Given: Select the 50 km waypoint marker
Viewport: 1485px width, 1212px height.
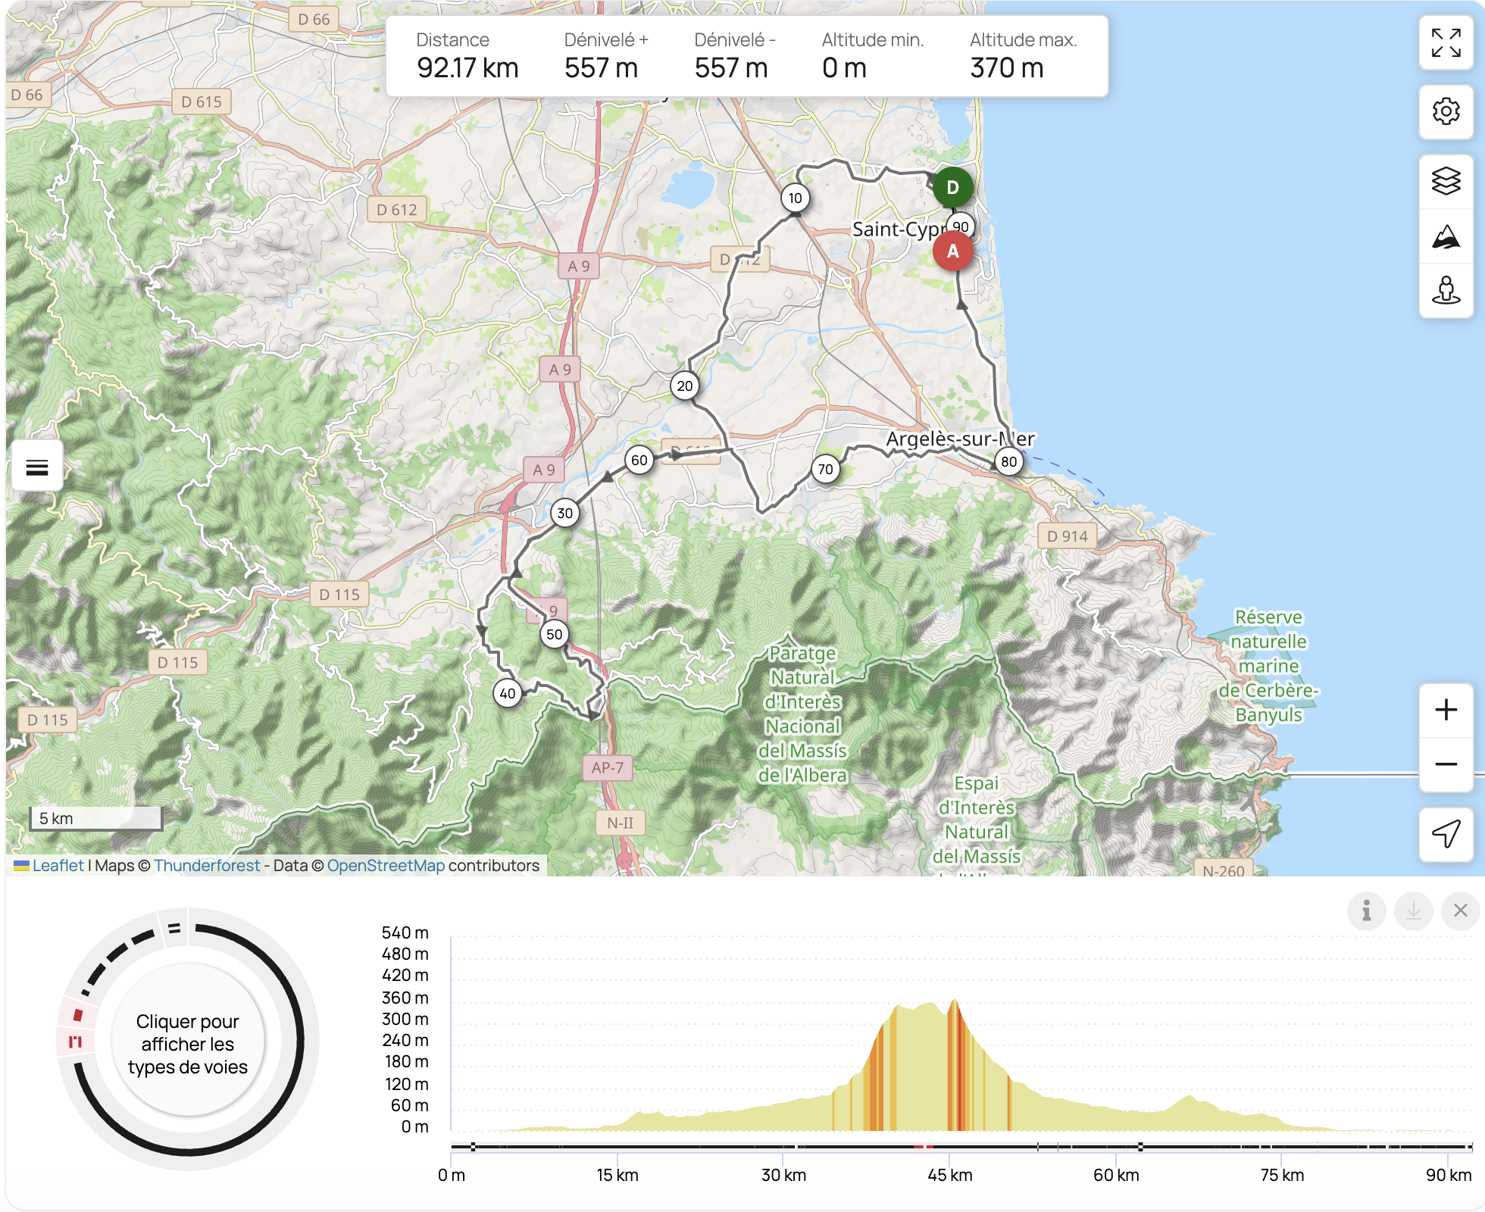Looking at the screenshot, I should (554, 634).
